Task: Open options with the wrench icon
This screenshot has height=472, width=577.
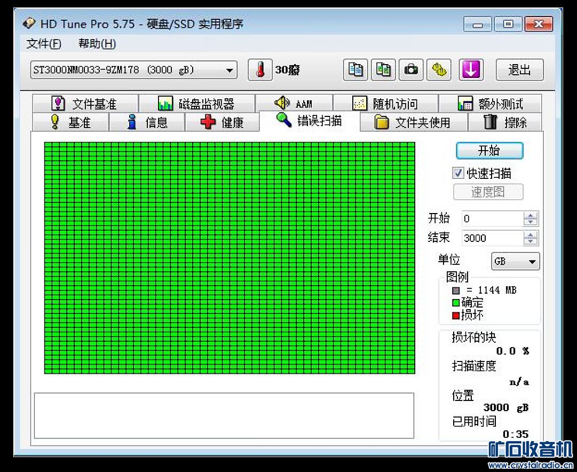Action: click(x=439, y=69)
